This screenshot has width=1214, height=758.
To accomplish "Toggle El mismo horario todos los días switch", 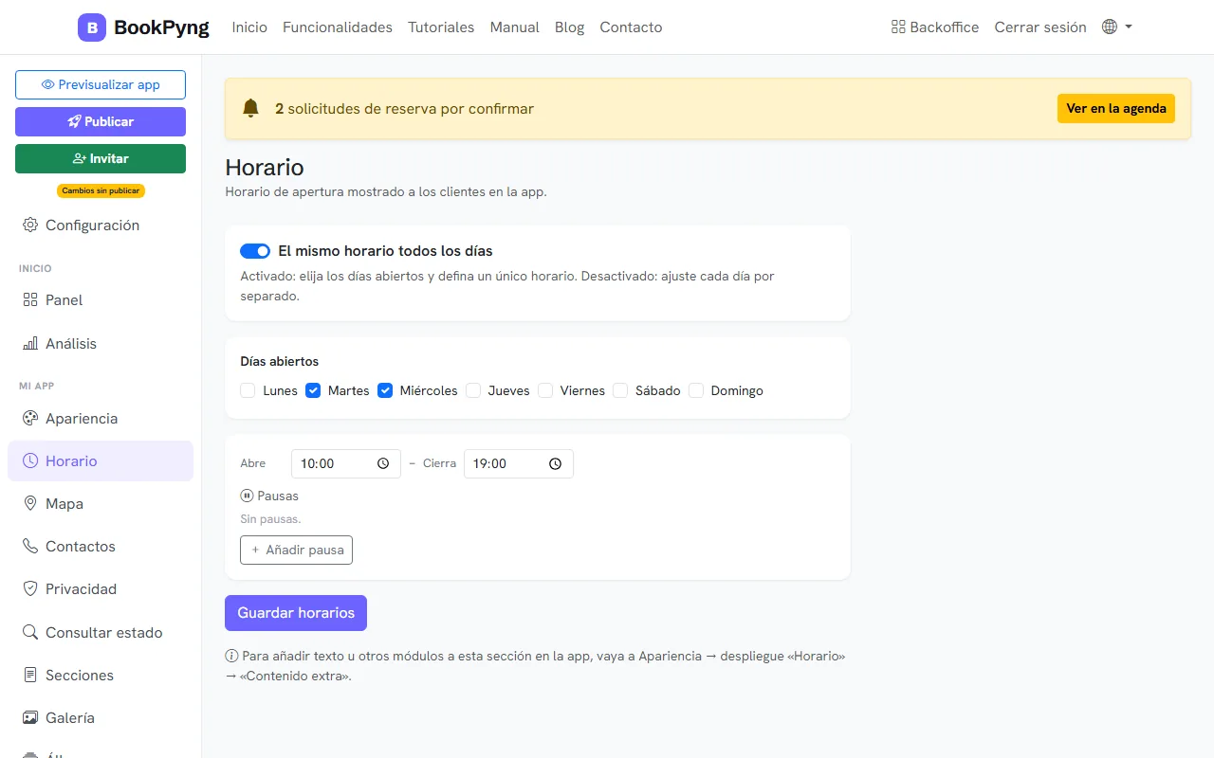I will pyautogui.click(x=255, y=251).
